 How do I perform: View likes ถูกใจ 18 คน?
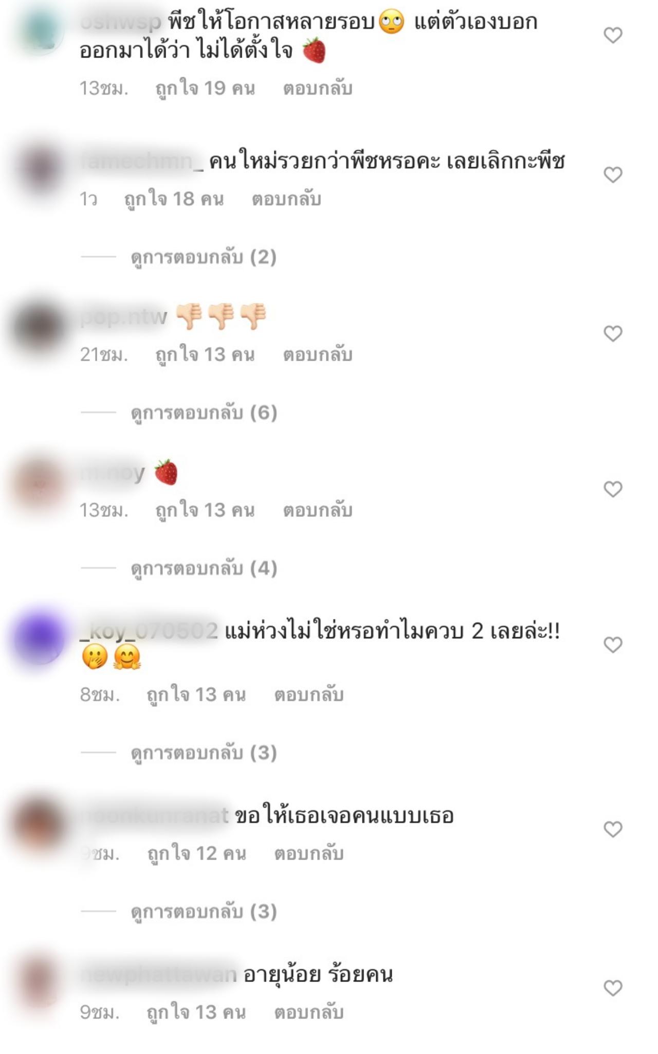tap(174, 199)
